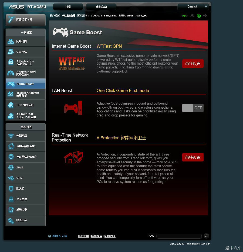The height and width of the screenshot is (252, 243).
Task: Open guest network via its people icon
Action: [11, 52]
